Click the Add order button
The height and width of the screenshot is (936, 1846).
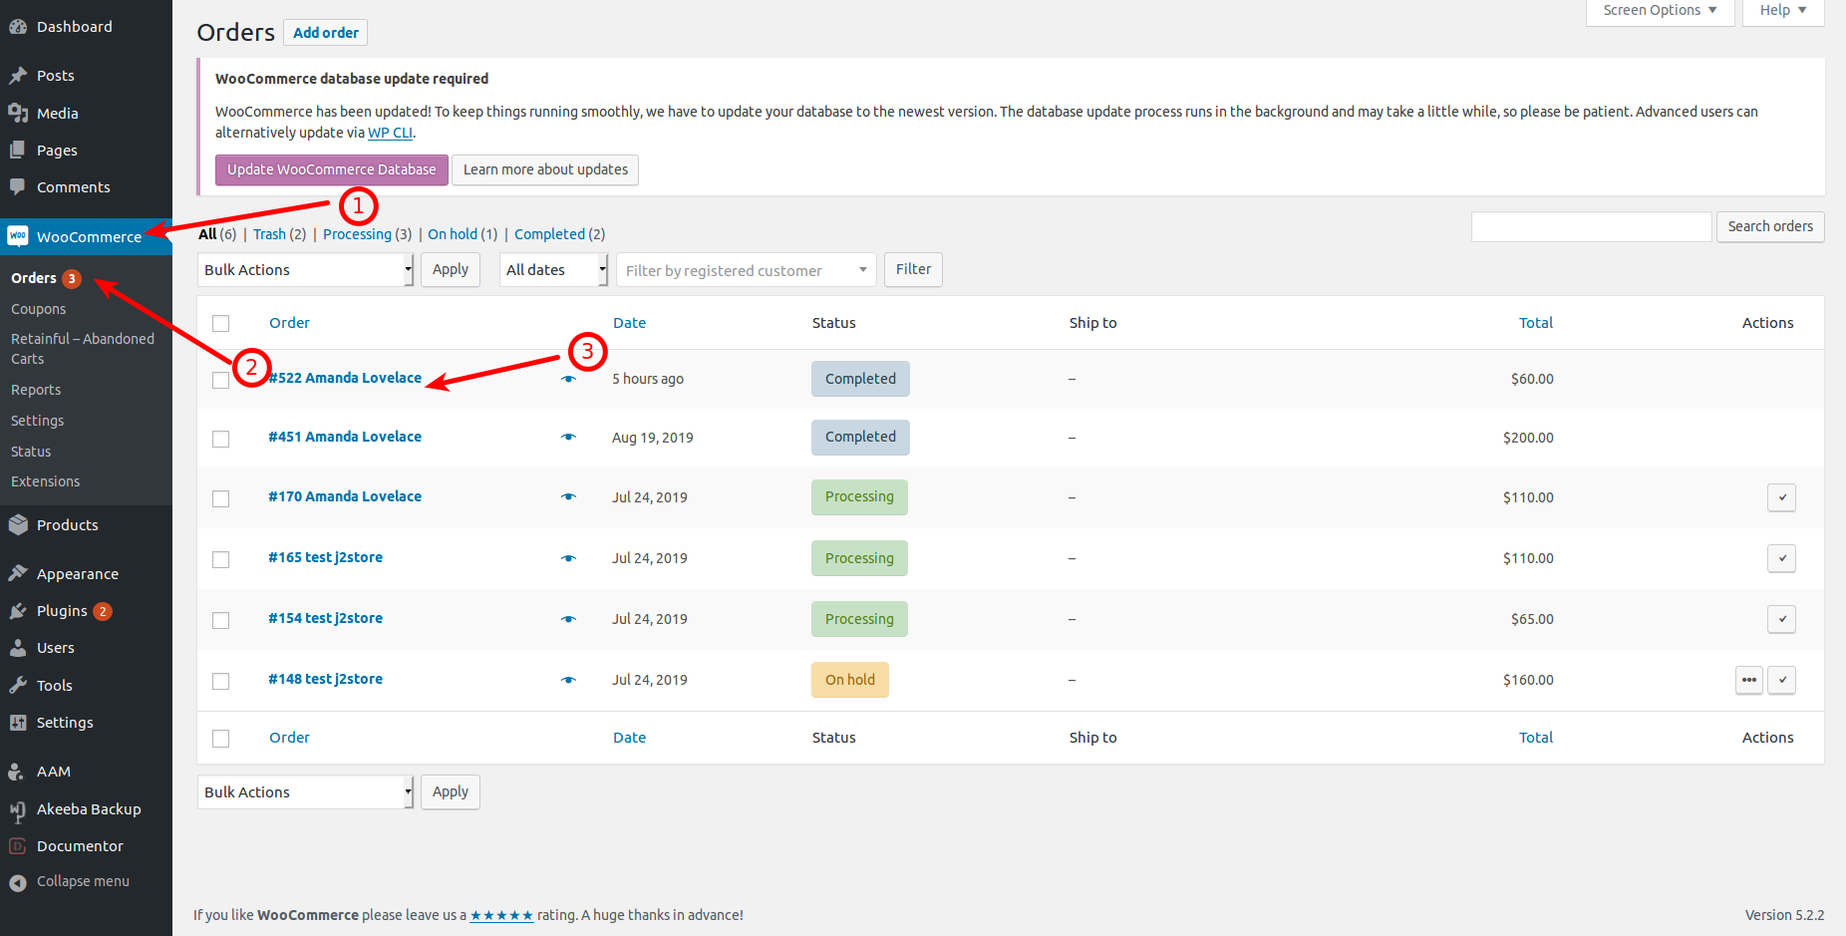pos(326,33)
